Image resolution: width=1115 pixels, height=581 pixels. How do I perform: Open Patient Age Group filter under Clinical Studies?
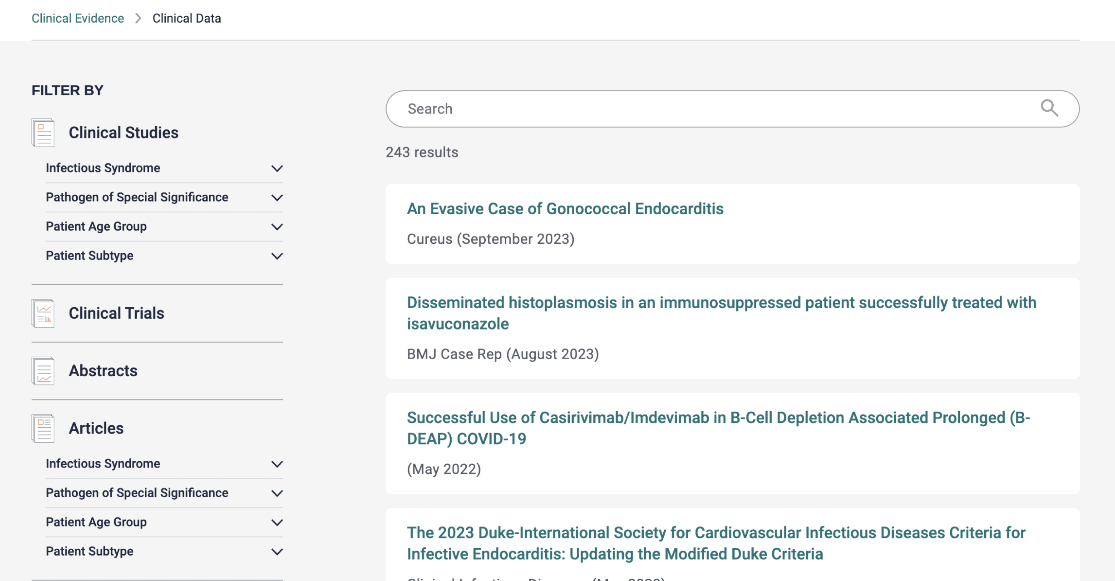click(277, 226)
